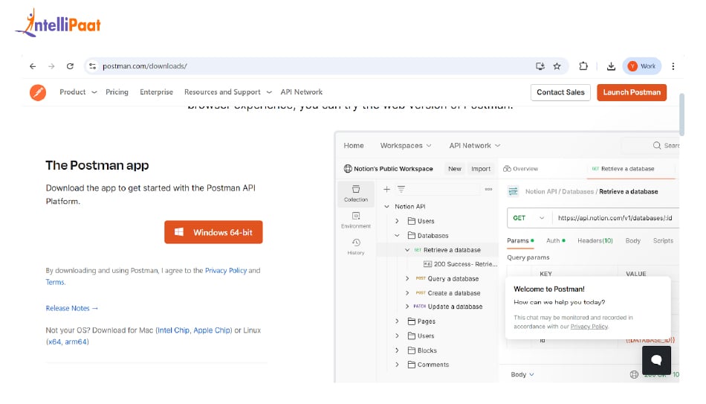This screenshot has width=706, height=404.
Task: Click the browser forward arrow
Action: tap(51, 66)
